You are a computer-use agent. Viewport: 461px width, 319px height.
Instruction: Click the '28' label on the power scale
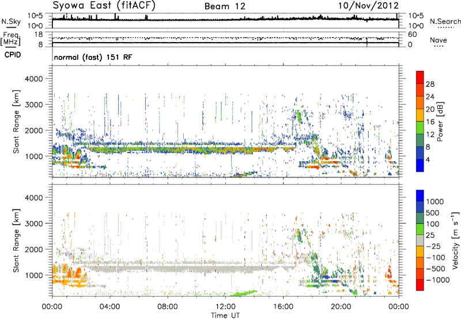pos(430,84)
